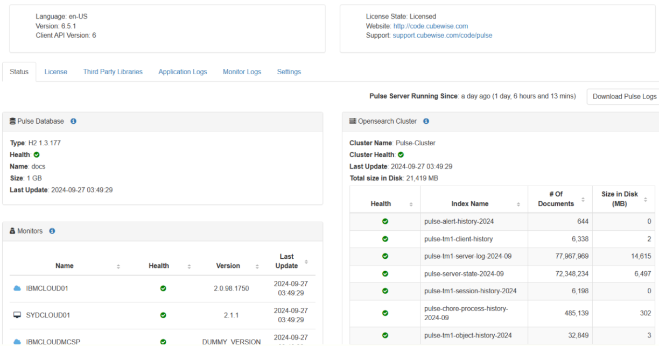Click the Monitors panel info icon
Screen dimensions: 659x346
coord(52,231)
